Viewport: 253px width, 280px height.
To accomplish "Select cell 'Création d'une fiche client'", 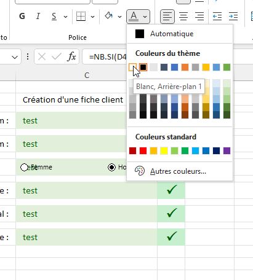I will coord(73,100).
